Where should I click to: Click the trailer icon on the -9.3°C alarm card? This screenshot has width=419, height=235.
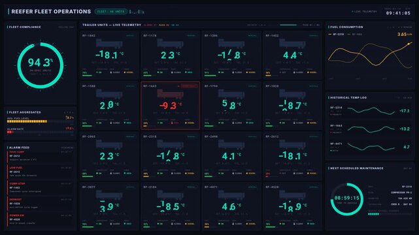coord(170,94)
